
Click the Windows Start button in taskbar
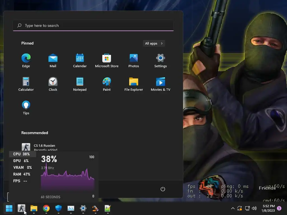tap(9, 208)
